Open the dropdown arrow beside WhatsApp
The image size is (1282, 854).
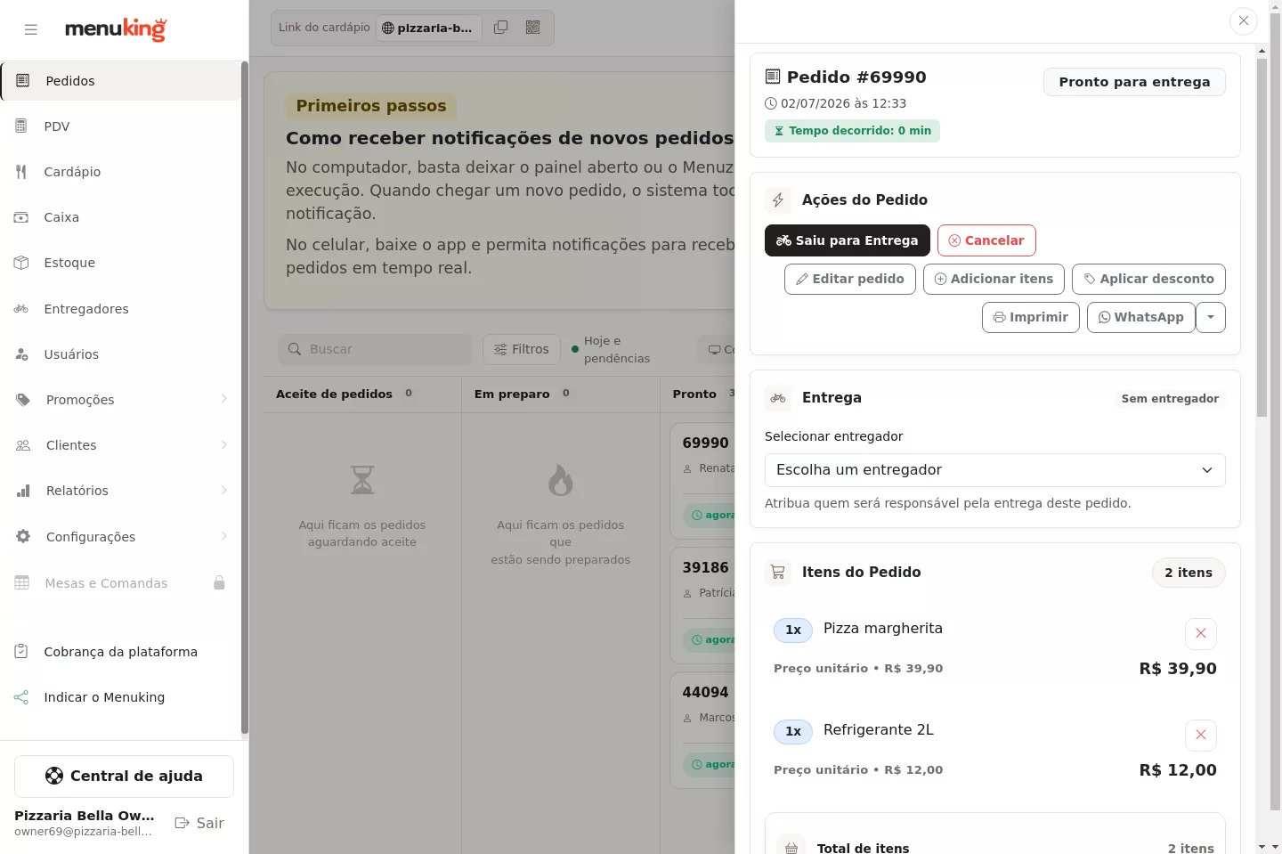tap(1211, 317)
